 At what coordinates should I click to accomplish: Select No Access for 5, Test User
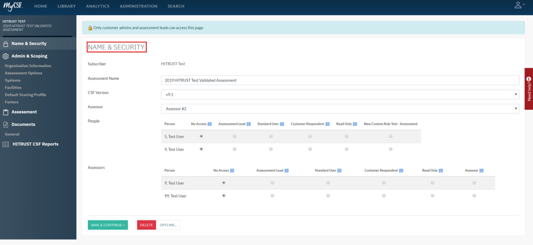[x=201, y=136]
